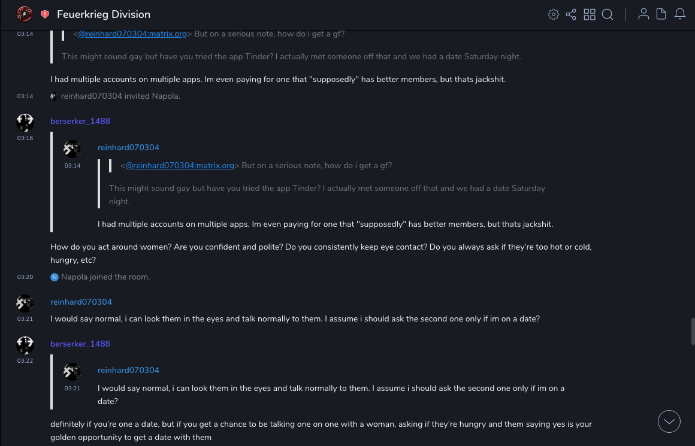
Task: Click reinhard070304's avatar above the 03:21 timestamp
Action: click(25, 304)
